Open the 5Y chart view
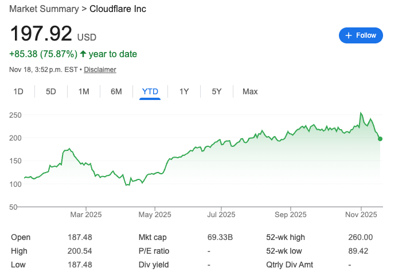 coord(216,91)
